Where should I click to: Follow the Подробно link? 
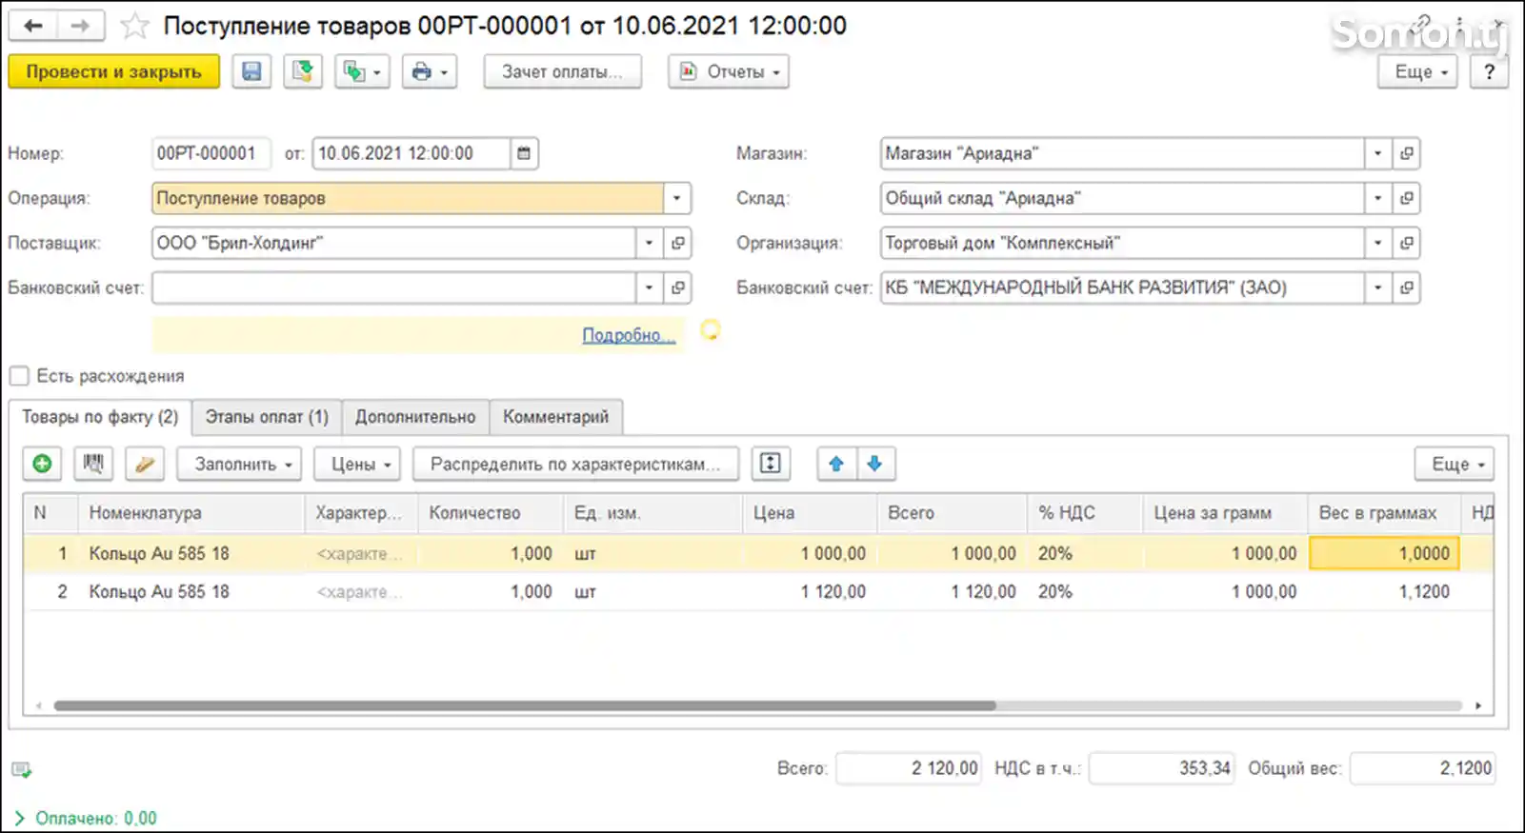coord(629,335)
